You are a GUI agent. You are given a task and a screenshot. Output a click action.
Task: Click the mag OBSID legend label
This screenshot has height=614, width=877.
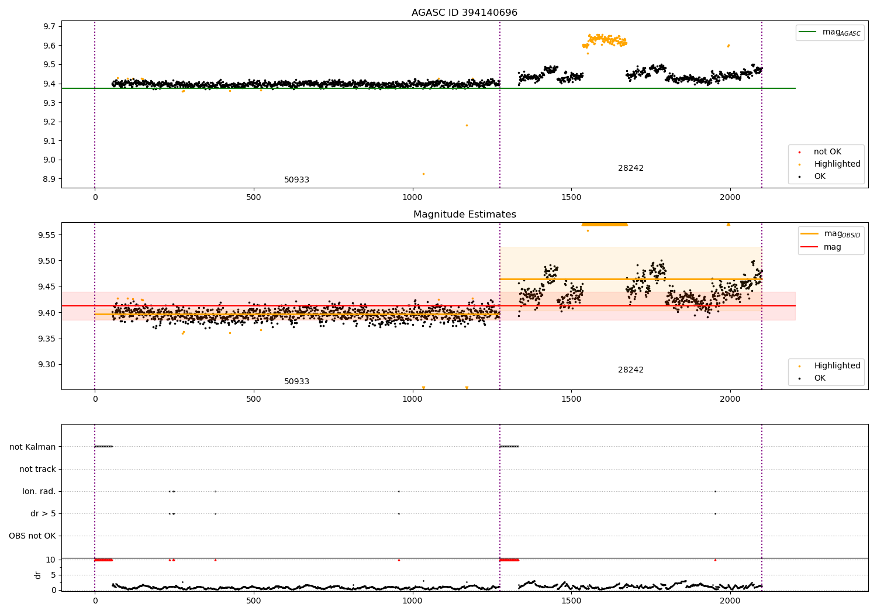[x=842, y=234]
